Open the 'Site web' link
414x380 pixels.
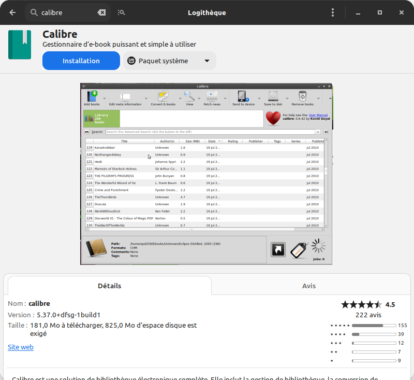coord(21,347)
